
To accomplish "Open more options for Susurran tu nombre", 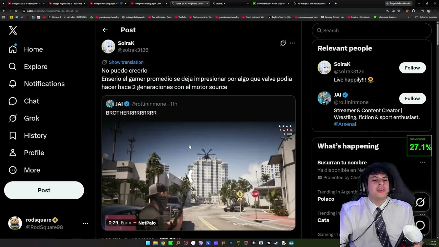I will click(423, 163).
